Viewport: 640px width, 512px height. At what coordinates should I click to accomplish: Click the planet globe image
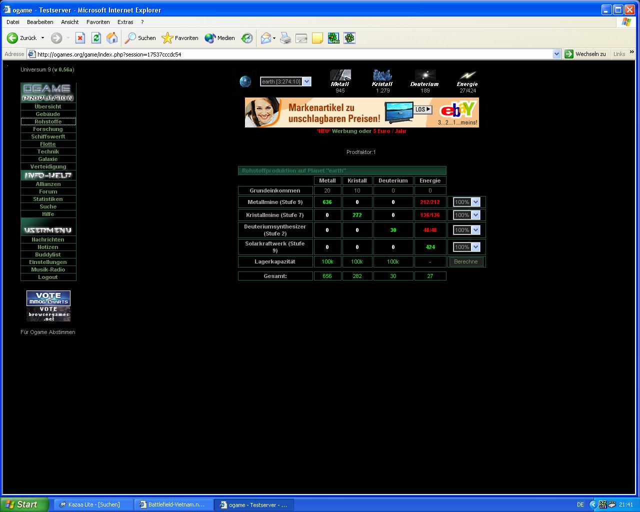pyautogui.click(x=245, y=81)
